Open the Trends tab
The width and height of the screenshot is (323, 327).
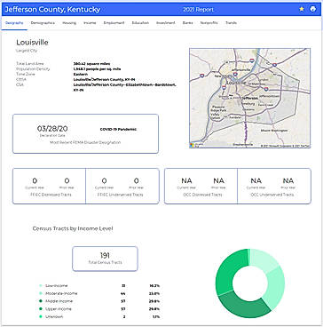pos(231,23)
